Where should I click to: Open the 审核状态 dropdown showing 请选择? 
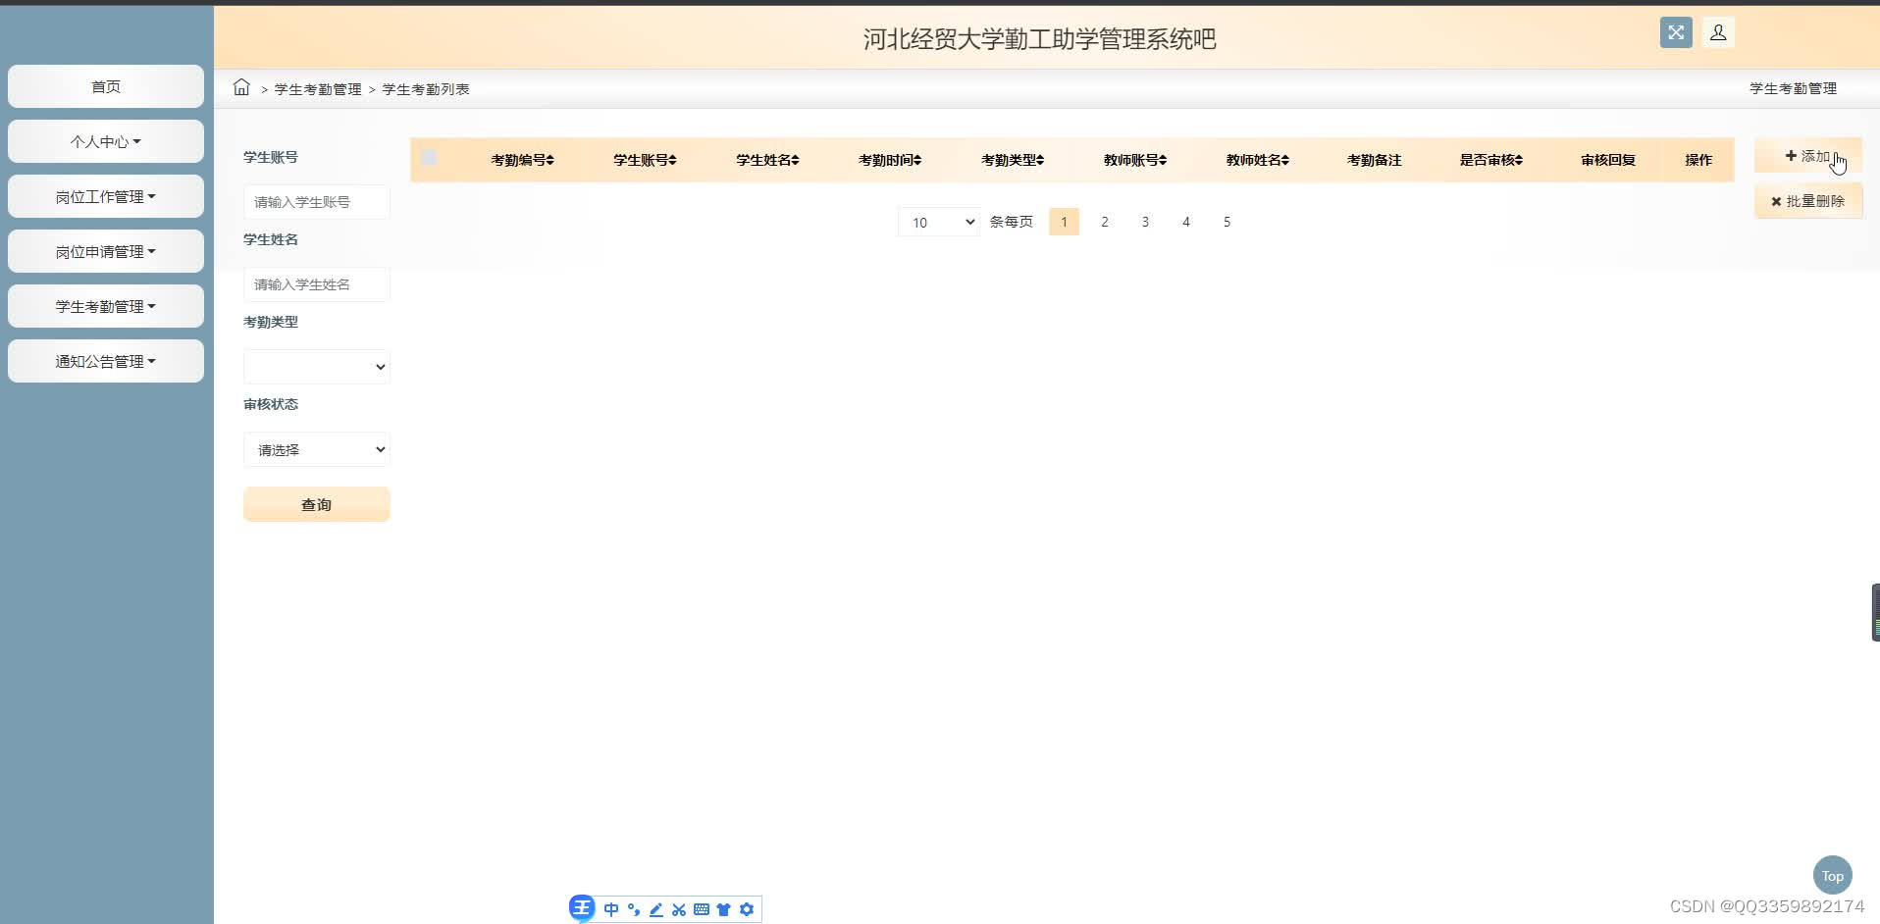pyautogui.click(x=317, y=449)
